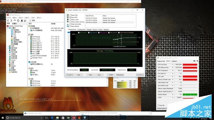Screen dimensions: 214x120
Task: Toggle CPU Core #1 graph checkbox
Action: point(79,33)
